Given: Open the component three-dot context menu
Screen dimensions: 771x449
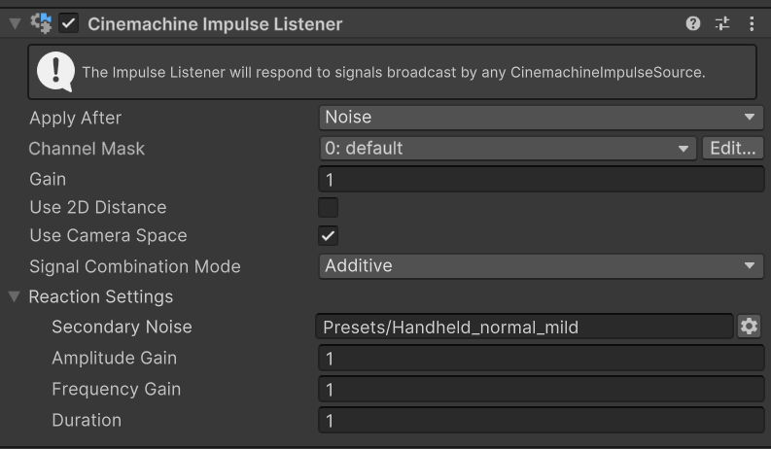Looking at the screenshot, I should 752,23.
